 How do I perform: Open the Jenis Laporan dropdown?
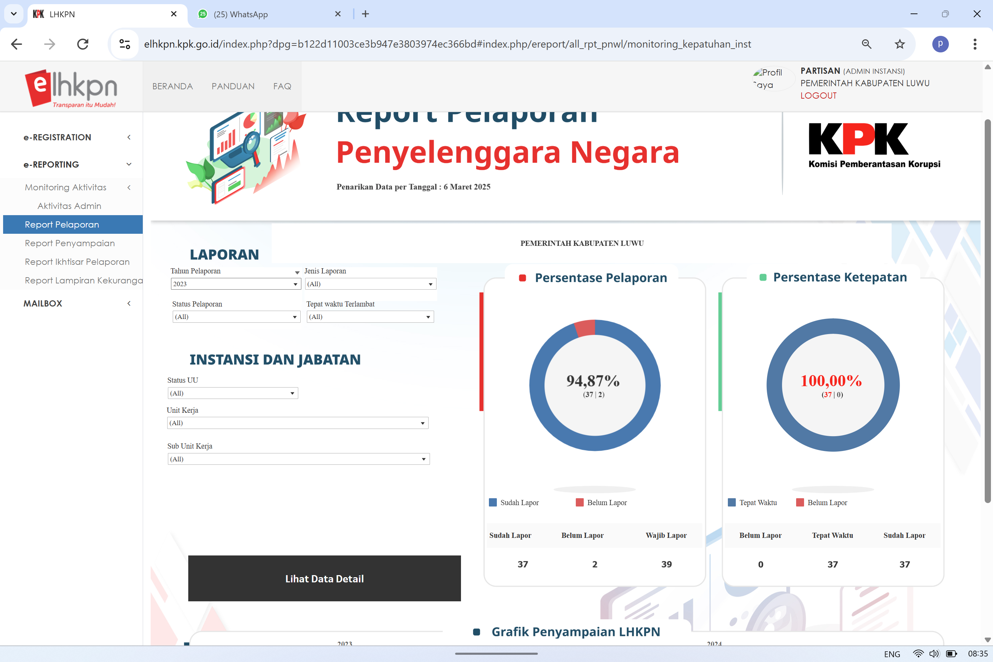pos(370,284)
